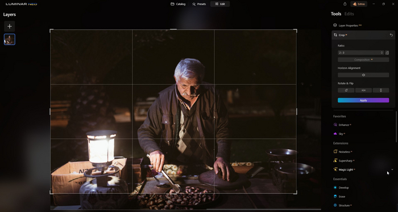Click the share/export icon
Image resolution: width=398 pixels, height=212 pixels.
(x=345, y=4)
